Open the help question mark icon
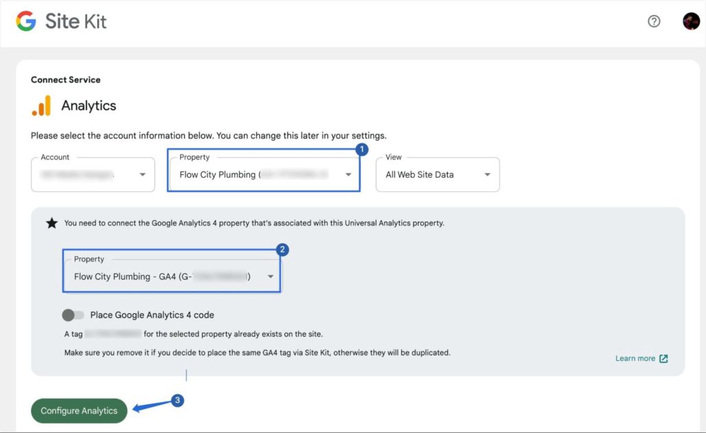This screenshot has width=706, height=433. click(654, 21)
